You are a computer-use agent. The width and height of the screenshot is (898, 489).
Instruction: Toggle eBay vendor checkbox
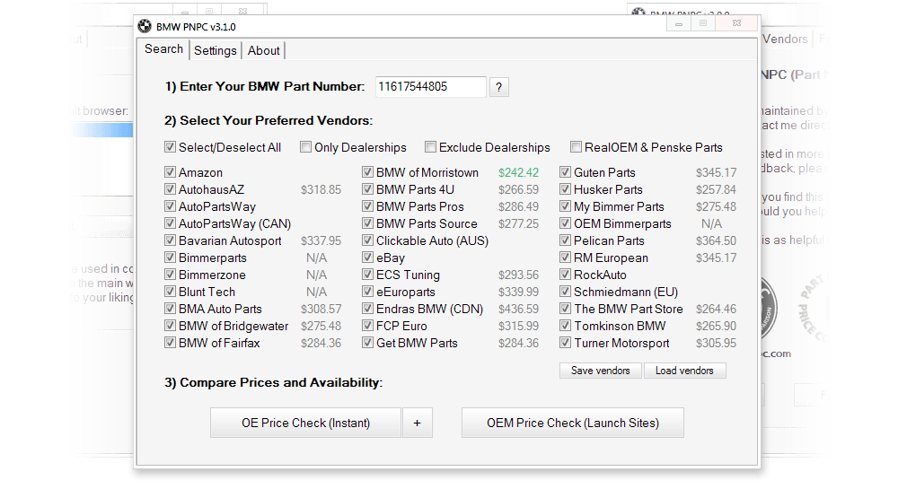tap(367, 258)
